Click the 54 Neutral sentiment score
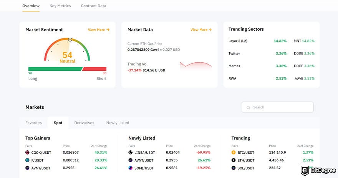The width and height of the screenshot is (338, 178). tap(67, 57)
